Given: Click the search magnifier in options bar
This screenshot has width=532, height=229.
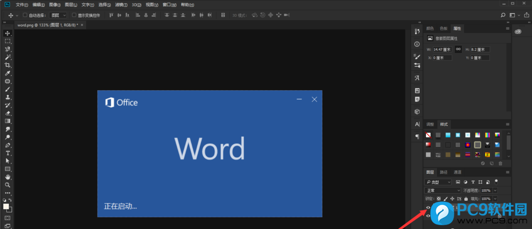Looking at the screenshot, I should [503, 15].
